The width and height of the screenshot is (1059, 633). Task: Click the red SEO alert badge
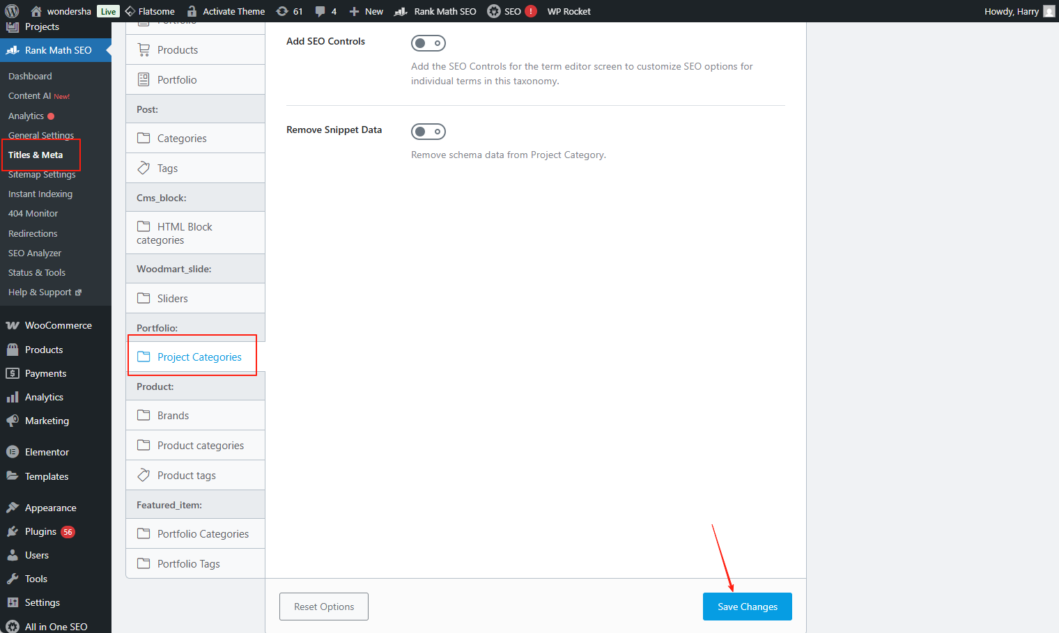pos(531,11)
